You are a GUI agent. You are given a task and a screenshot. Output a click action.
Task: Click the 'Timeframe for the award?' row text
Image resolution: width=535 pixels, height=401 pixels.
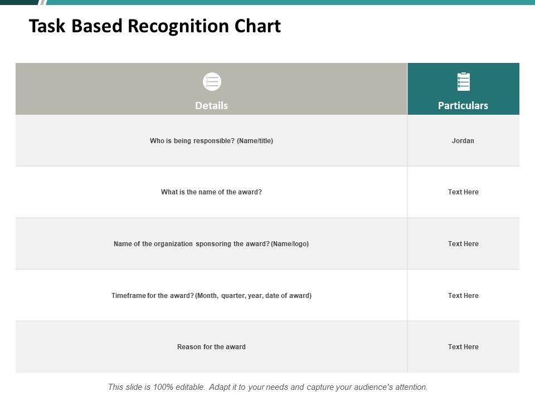211,296
